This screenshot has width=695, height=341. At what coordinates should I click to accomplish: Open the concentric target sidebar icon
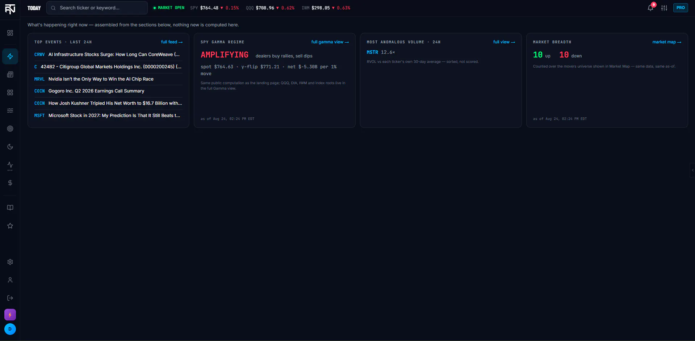(x=10, y=129)
